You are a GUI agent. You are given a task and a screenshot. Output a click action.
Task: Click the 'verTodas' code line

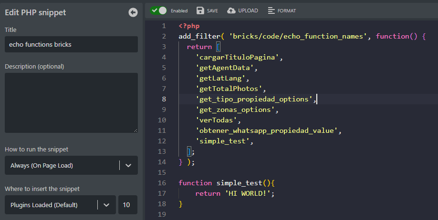(218, 120)
